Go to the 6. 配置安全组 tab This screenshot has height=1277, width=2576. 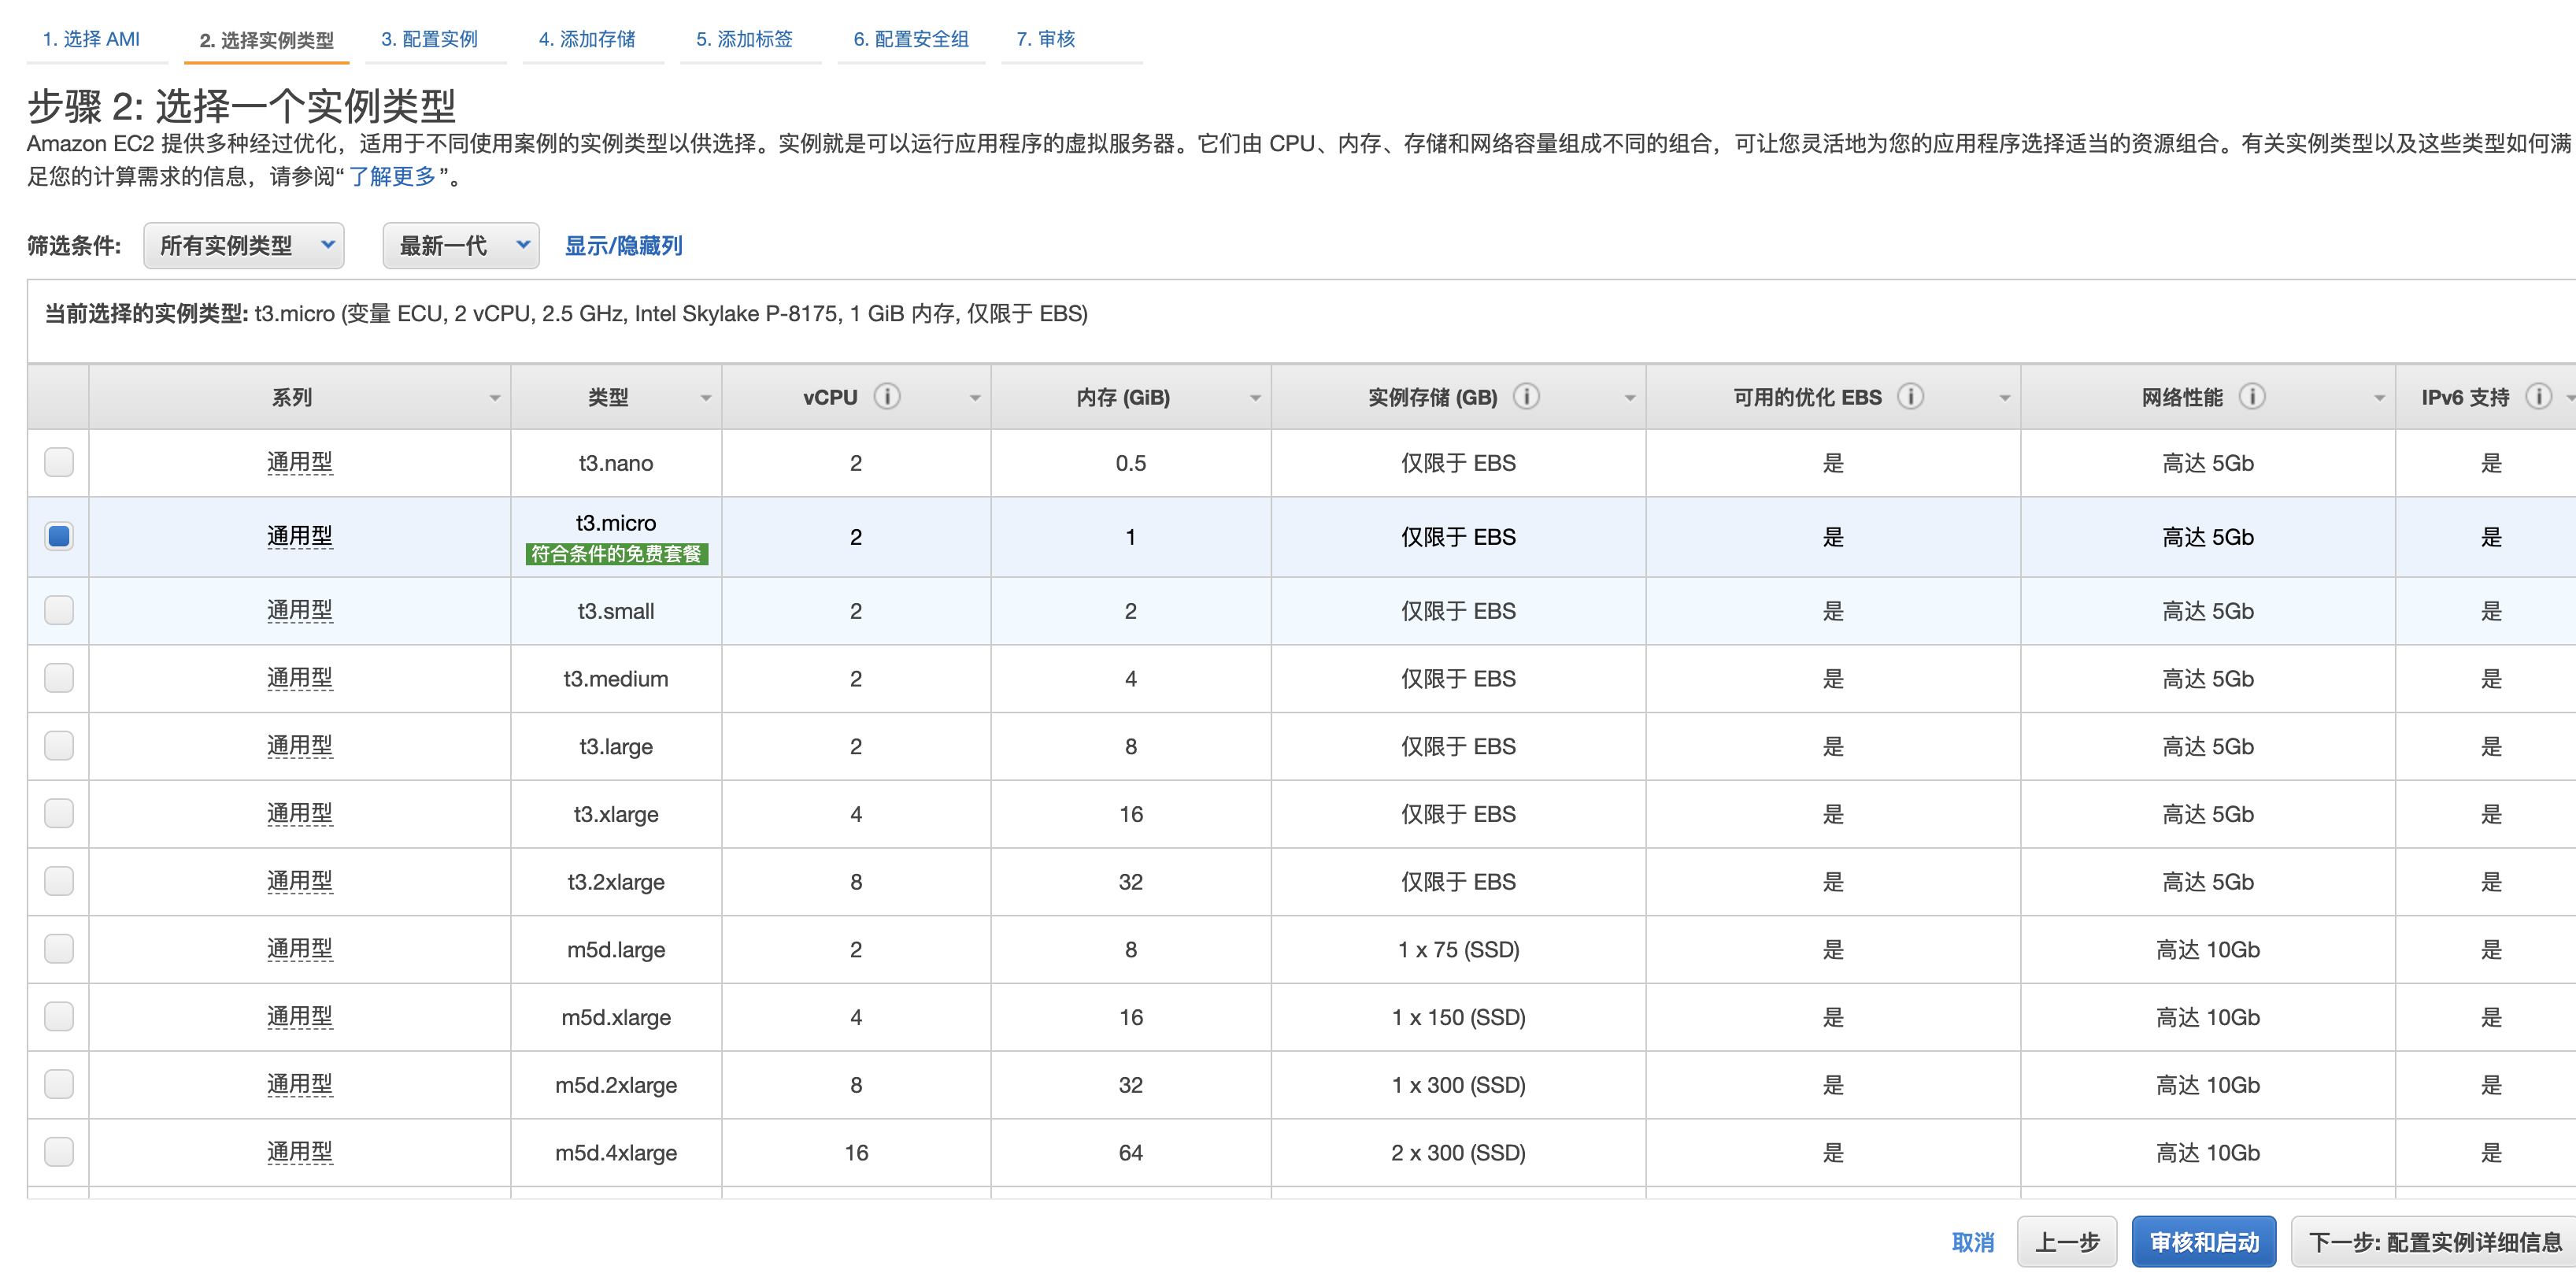pyautogui.click(x=911, y=39)
